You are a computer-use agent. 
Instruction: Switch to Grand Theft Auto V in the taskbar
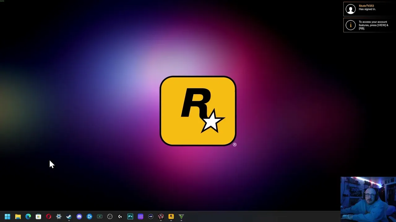point(181,216)
